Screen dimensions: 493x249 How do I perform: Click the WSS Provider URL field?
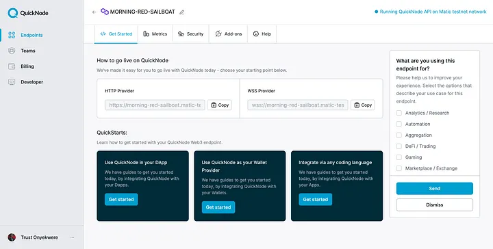point(298,105)
